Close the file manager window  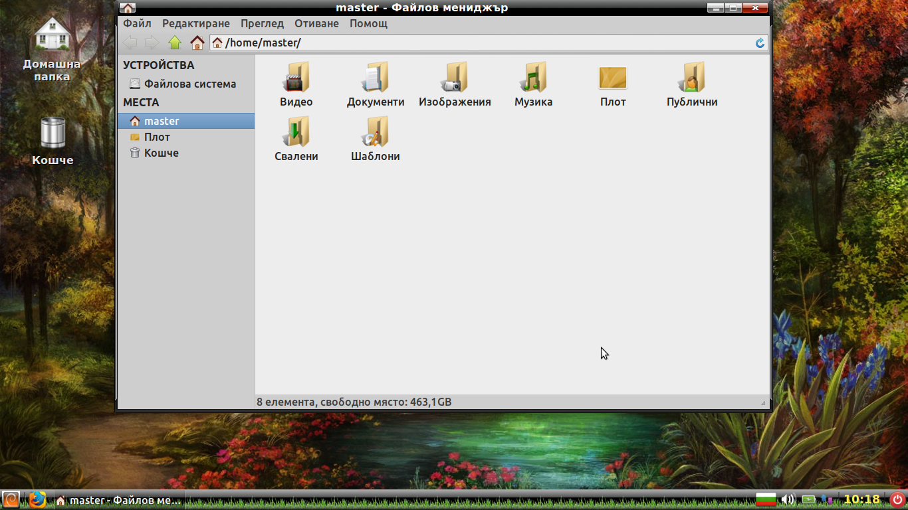point(755,8)
